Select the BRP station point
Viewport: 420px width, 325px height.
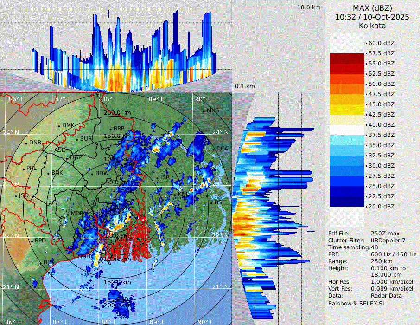pyautogui.click(x=111, y=129)
